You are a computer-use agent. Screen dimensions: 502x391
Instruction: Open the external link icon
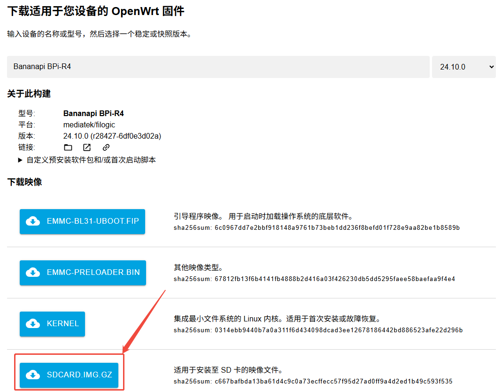pyautogui.click(x=87, y=148)
